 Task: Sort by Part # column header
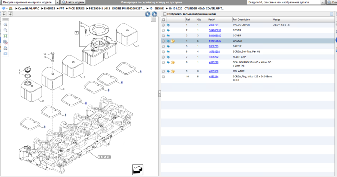point(220,20)
